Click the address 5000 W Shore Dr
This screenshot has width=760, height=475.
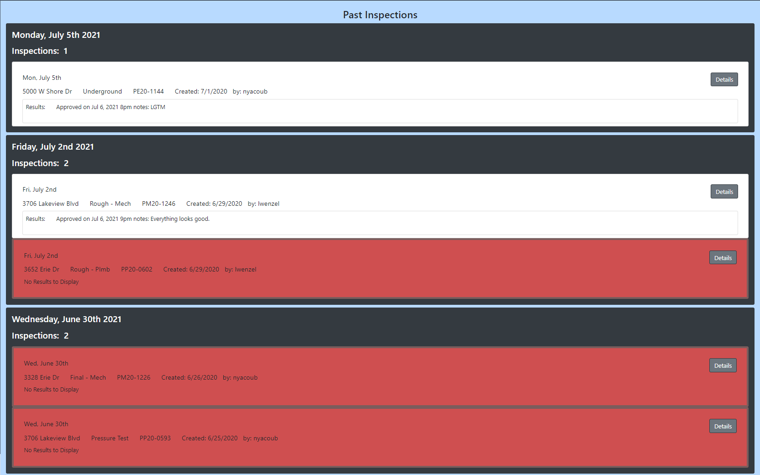tap(47, 91)
